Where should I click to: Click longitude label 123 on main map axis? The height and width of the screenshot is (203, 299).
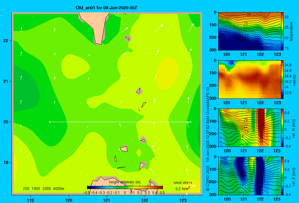[x=183, y=200]
